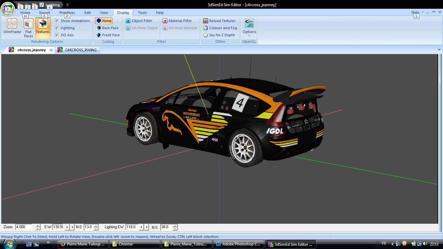Open the Help ribbon tab
Screen dimensions: 443x249
(x=160, y=13)
